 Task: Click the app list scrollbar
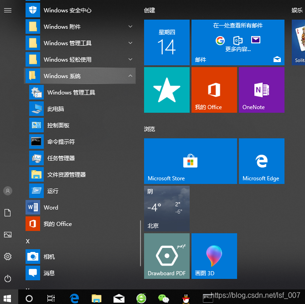[x=140, y=243]
